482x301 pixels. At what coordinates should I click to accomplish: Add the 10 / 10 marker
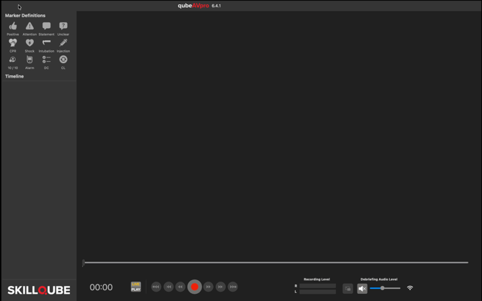[x=13, y=60]
